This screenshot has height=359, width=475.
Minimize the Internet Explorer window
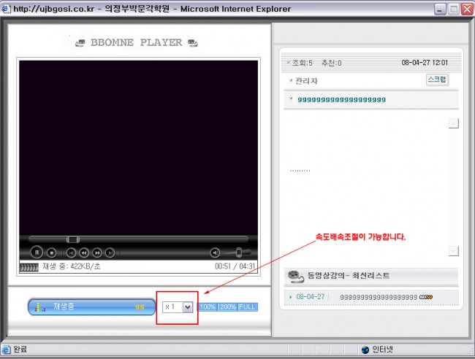point(440,9)
